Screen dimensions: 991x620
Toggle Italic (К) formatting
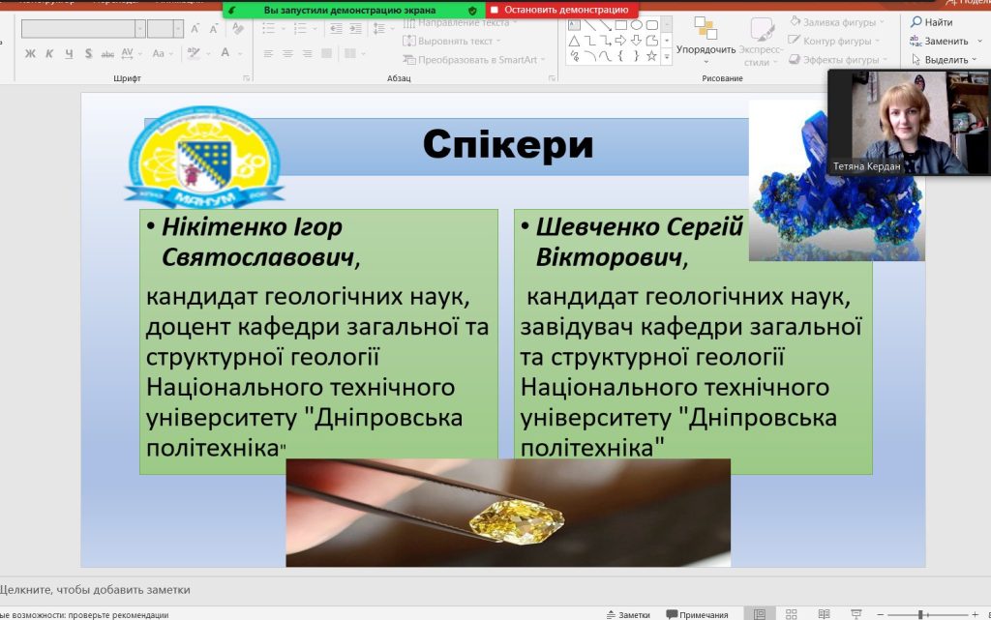click(49, 53)
